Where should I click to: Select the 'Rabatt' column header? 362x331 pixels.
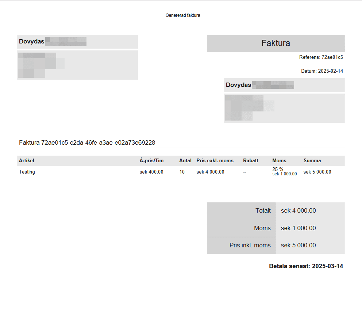coord(250,160)
